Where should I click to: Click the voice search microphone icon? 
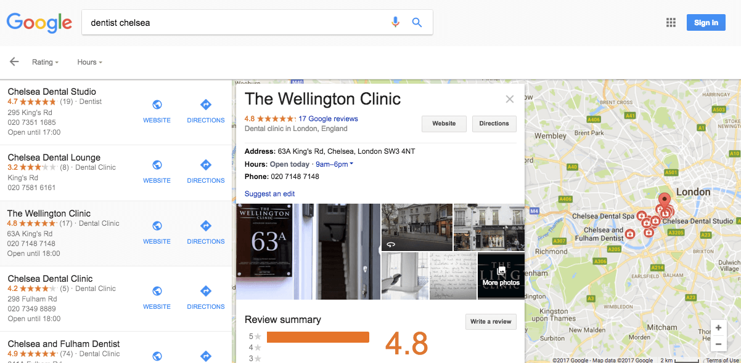pos(396,23)
